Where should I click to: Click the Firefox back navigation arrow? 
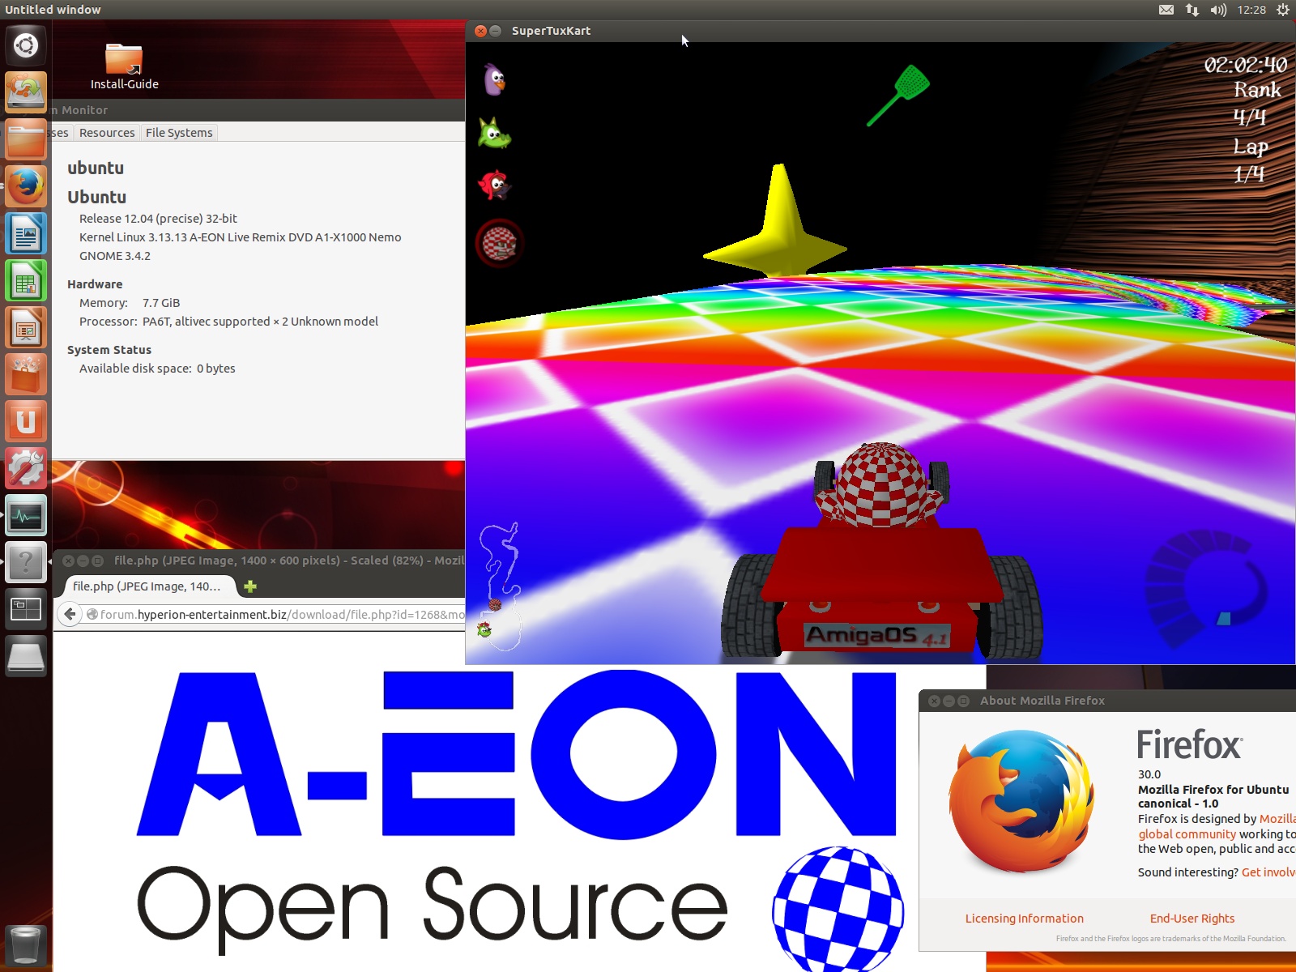click(x=70, y=614)
